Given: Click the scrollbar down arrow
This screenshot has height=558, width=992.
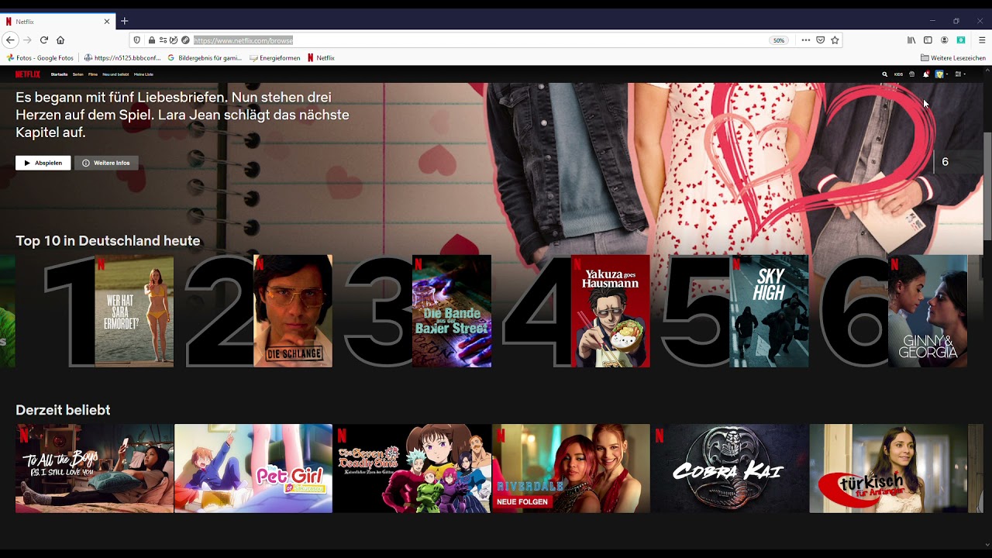Looking at the screenshot, I should 987,545.
